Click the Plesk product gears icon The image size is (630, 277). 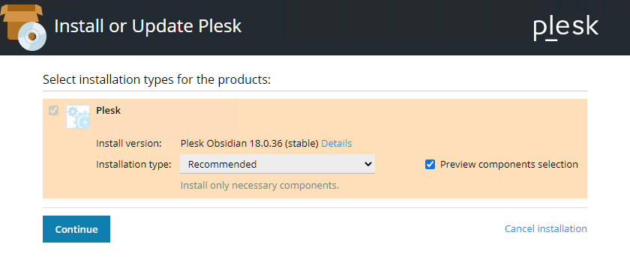pos(78,117)
